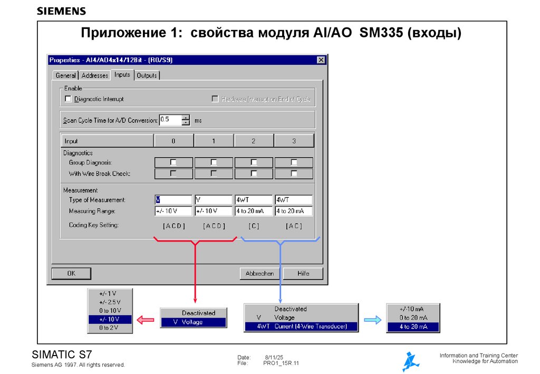Open the Addresses tab

(x=94, y=75)
